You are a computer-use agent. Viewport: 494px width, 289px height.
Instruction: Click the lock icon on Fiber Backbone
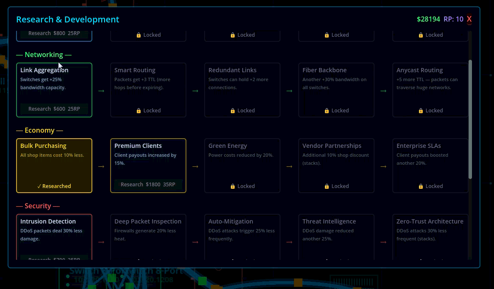point(327,111)
